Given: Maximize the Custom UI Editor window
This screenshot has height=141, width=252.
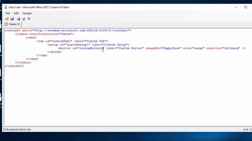Looking at the screenshot, I should point(246,7).
